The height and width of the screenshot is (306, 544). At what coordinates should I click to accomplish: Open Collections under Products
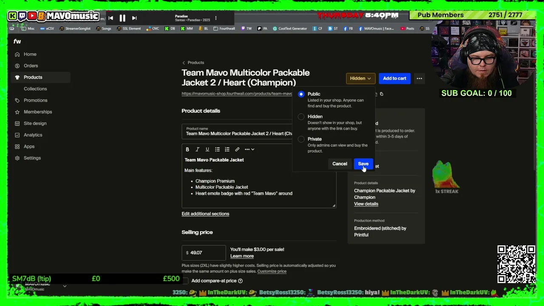coord(35,89)
